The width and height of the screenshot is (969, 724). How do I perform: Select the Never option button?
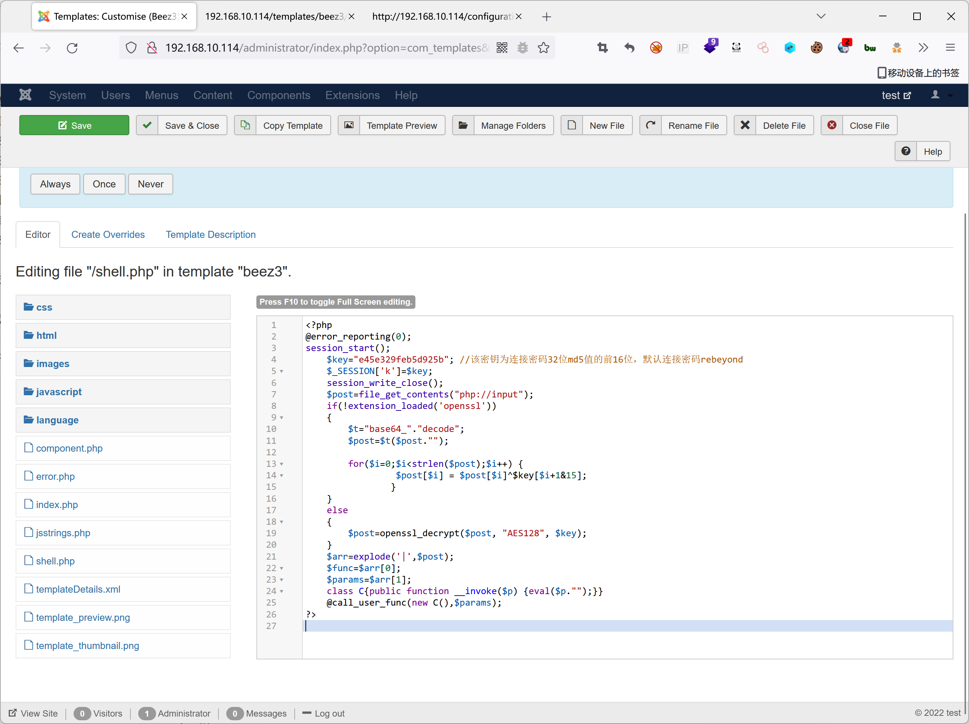[x=150, y=184]
